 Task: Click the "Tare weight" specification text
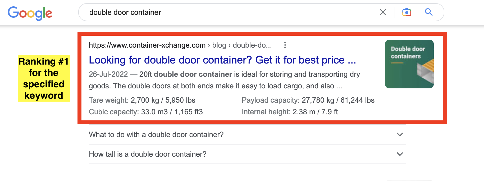coord(142,100)
